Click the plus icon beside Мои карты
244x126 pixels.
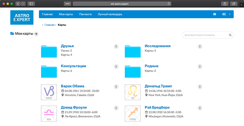36,34
